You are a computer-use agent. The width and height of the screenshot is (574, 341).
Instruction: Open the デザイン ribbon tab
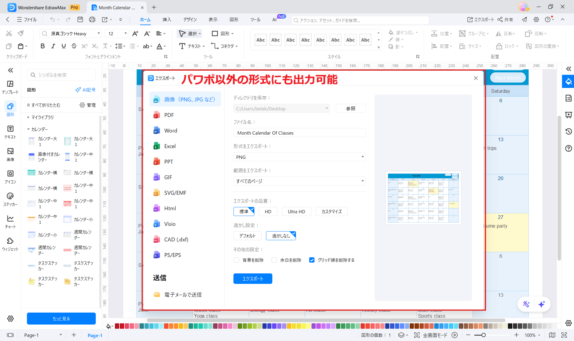pyautogui.click(x=190, y=19)
